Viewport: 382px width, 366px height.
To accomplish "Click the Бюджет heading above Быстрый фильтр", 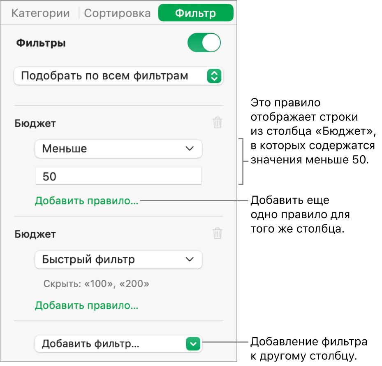I will (35, 234).
